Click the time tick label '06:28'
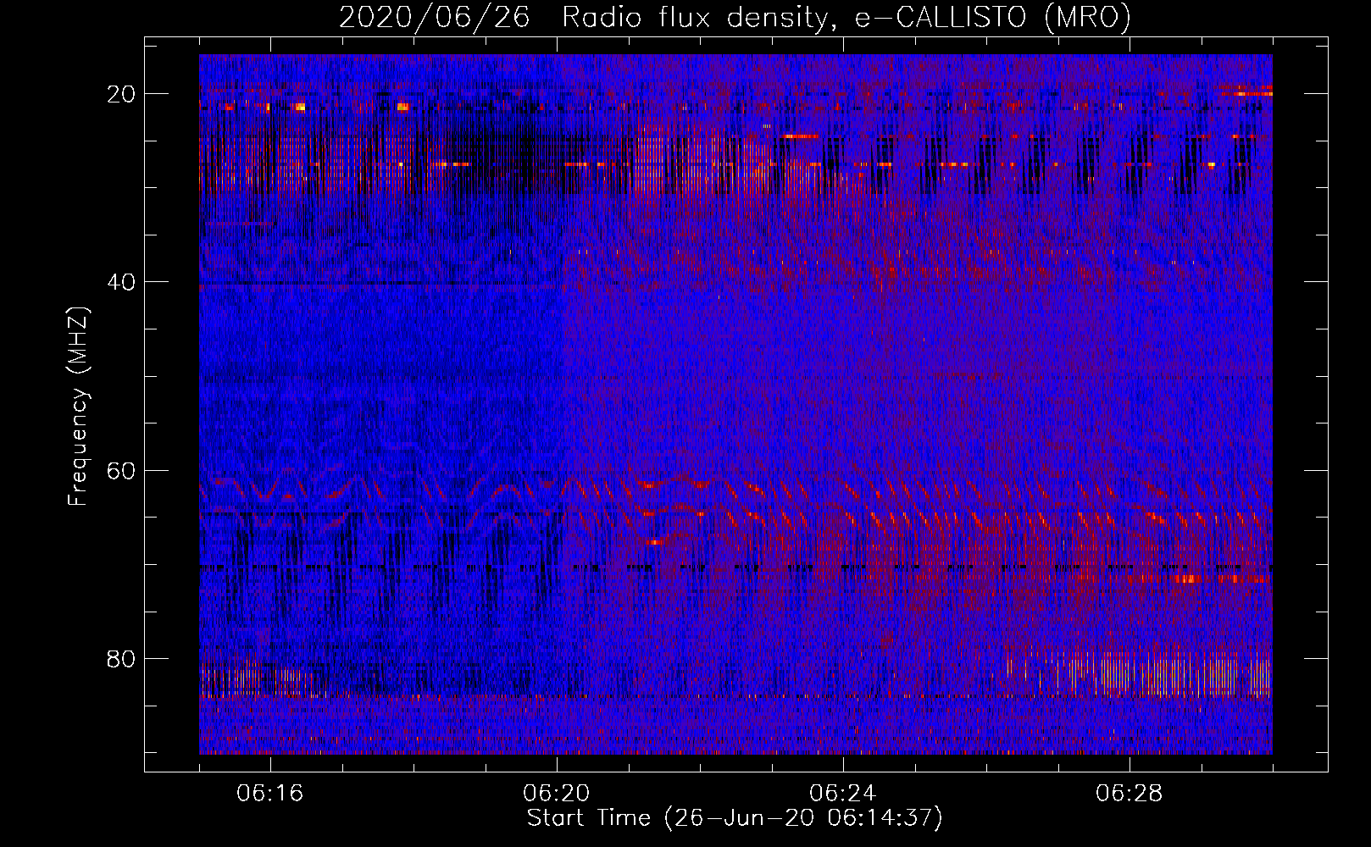1371x847 pixels. tap(1130, 794)
